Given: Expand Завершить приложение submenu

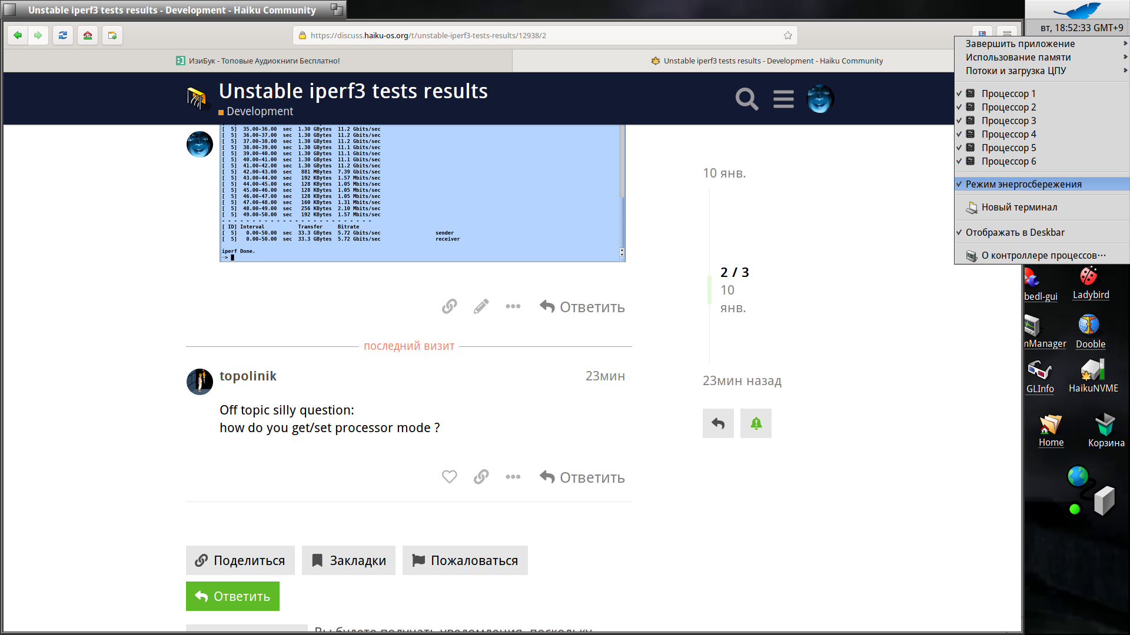Looking at the screenshot, I should coord(1042,44).
